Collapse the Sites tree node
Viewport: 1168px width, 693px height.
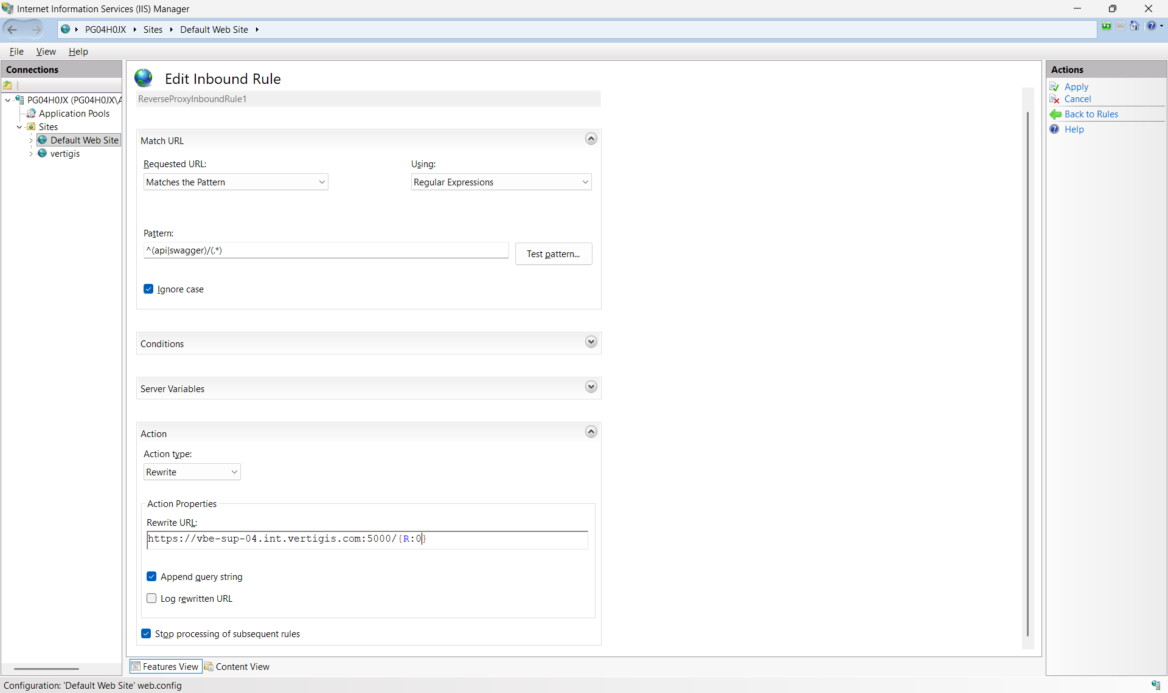click(19, 127)
